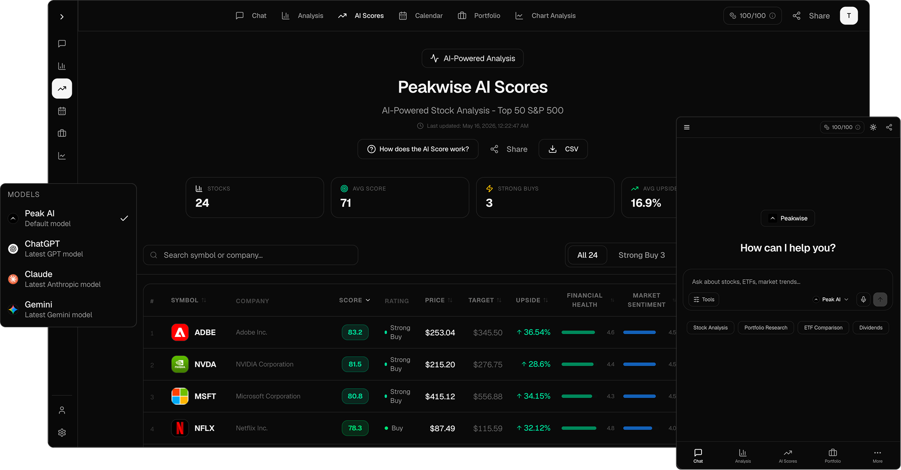Open Analysis bar chart icon in sidebar
Viewport: 901px width, 470px height.
click(62, 66)
